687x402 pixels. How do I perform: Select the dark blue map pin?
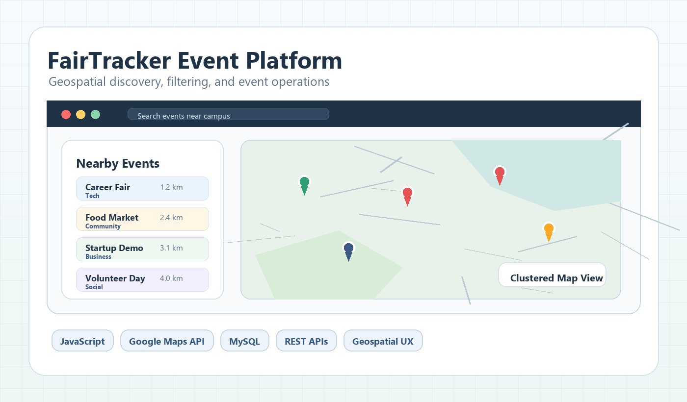pyautogui.click(x=348, y=251)
